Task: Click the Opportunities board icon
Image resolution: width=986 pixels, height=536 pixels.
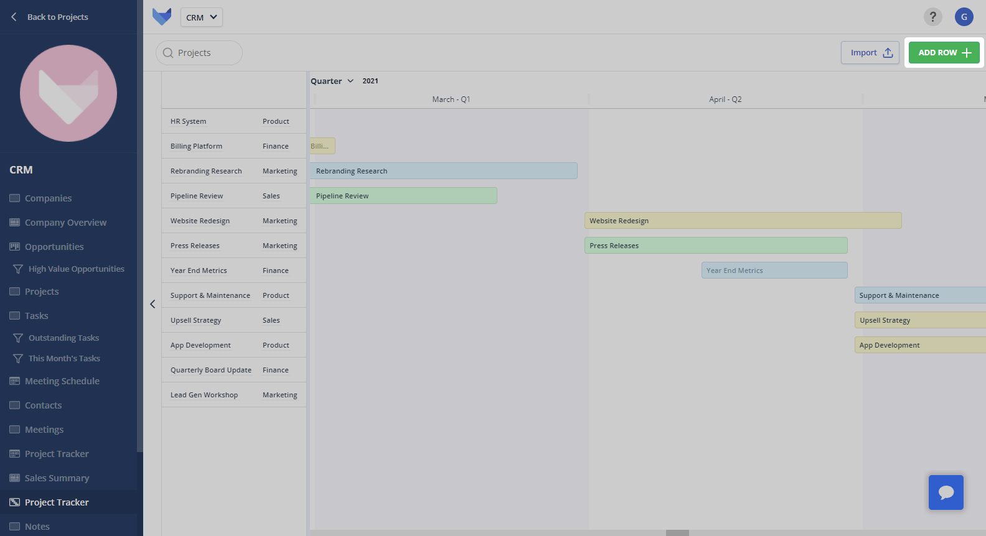Action: pyautogui.click(x=15, y=247)
